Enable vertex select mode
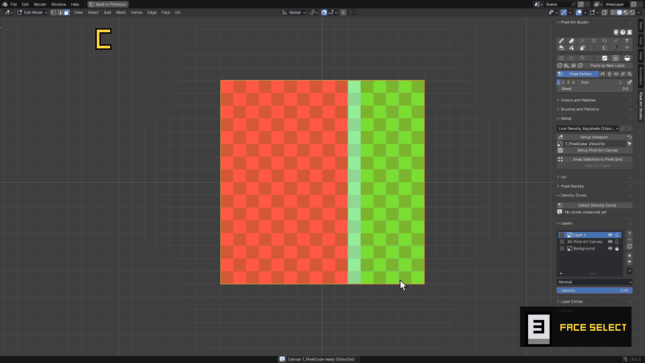The width and height of the screenshot is (645, 363). [53, 13]
